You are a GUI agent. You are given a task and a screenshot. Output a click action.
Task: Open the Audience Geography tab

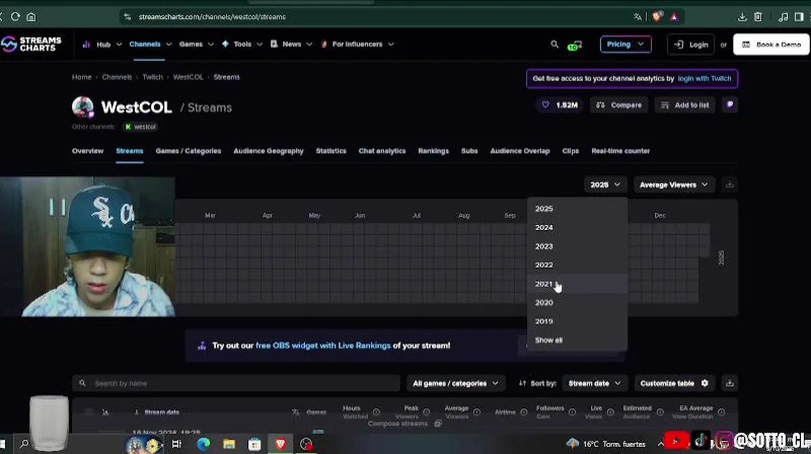tap(268, 151)
